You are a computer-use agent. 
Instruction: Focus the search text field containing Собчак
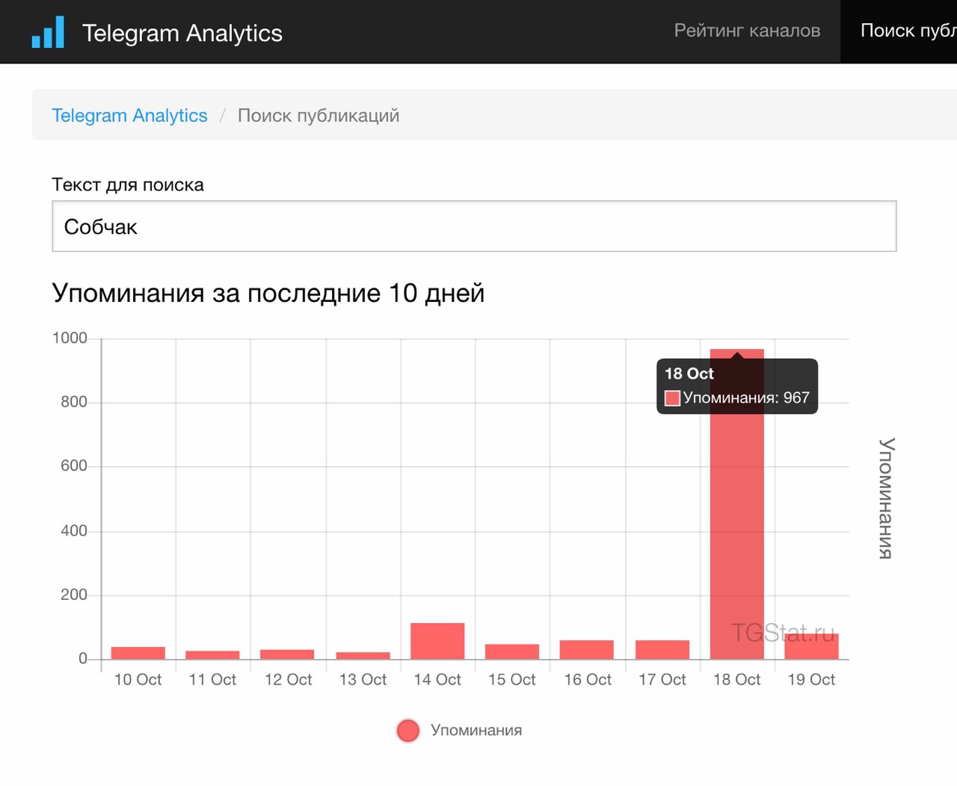pos(474,226)
